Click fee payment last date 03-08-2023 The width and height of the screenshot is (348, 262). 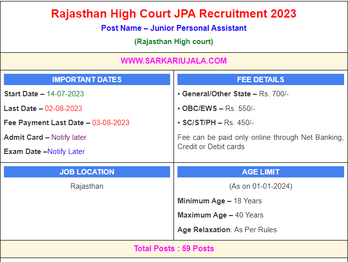[x=110, y=123]
